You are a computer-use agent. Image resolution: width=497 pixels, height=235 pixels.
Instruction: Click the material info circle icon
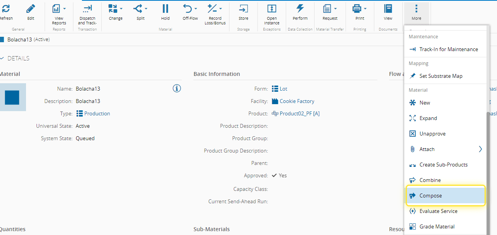click(177, 89)
